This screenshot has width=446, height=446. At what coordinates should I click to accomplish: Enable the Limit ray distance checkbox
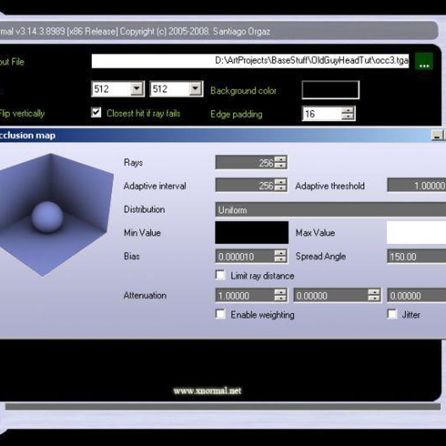(x=220, y=275)
